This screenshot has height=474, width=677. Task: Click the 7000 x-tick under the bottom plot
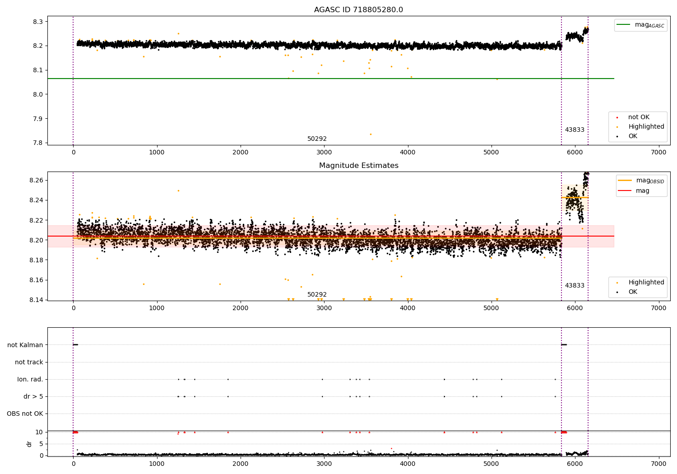click(x=658, y=464)
